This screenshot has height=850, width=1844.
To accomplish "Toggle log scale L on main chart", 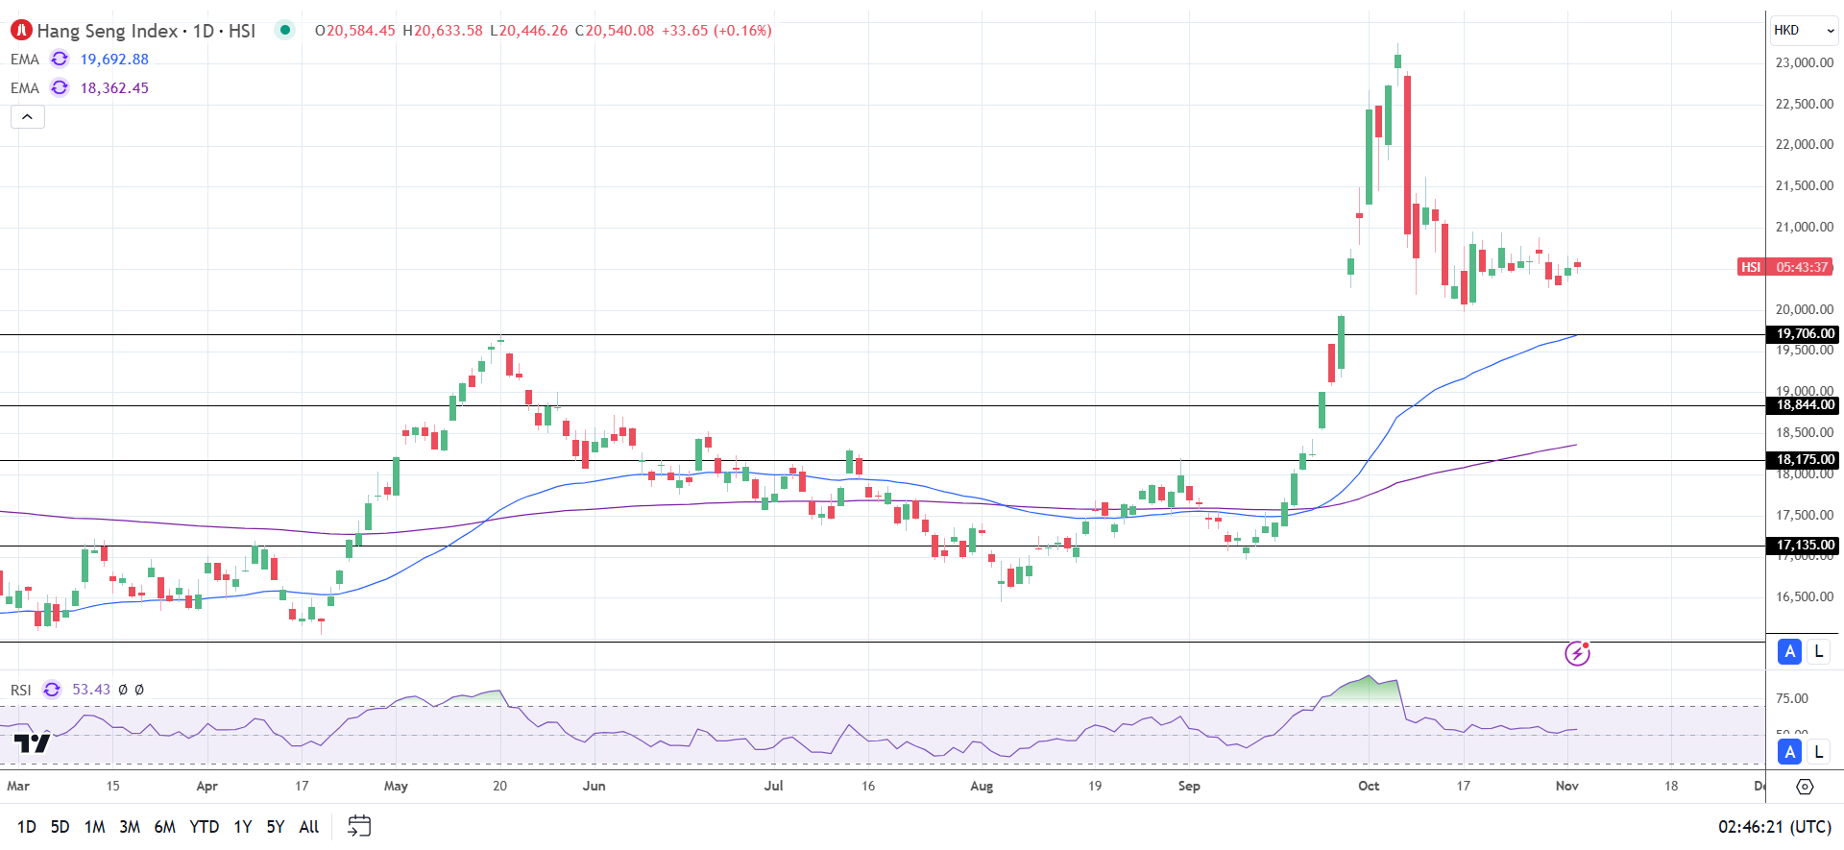I will click(x=1819, y=651).
